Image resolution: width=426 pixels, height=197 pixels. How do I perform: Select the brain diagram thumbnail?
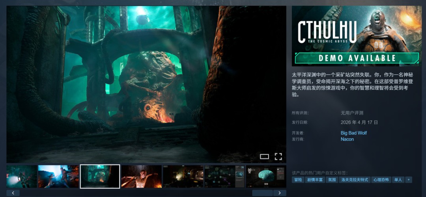[x=266, y=176]
